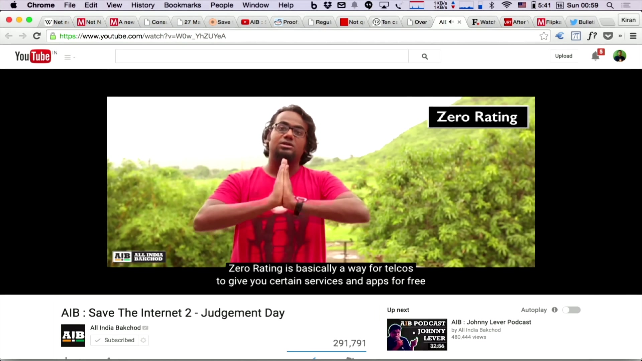Click the Upload button
This screenshot has width=642, height=361.
pos(564,56)
